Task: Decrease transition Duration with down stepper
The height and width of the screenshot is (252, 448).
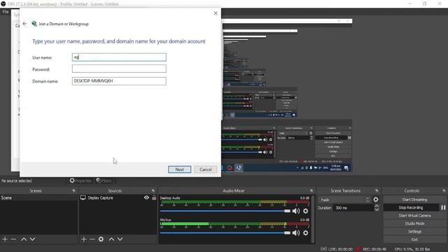Action: point(377,210)
